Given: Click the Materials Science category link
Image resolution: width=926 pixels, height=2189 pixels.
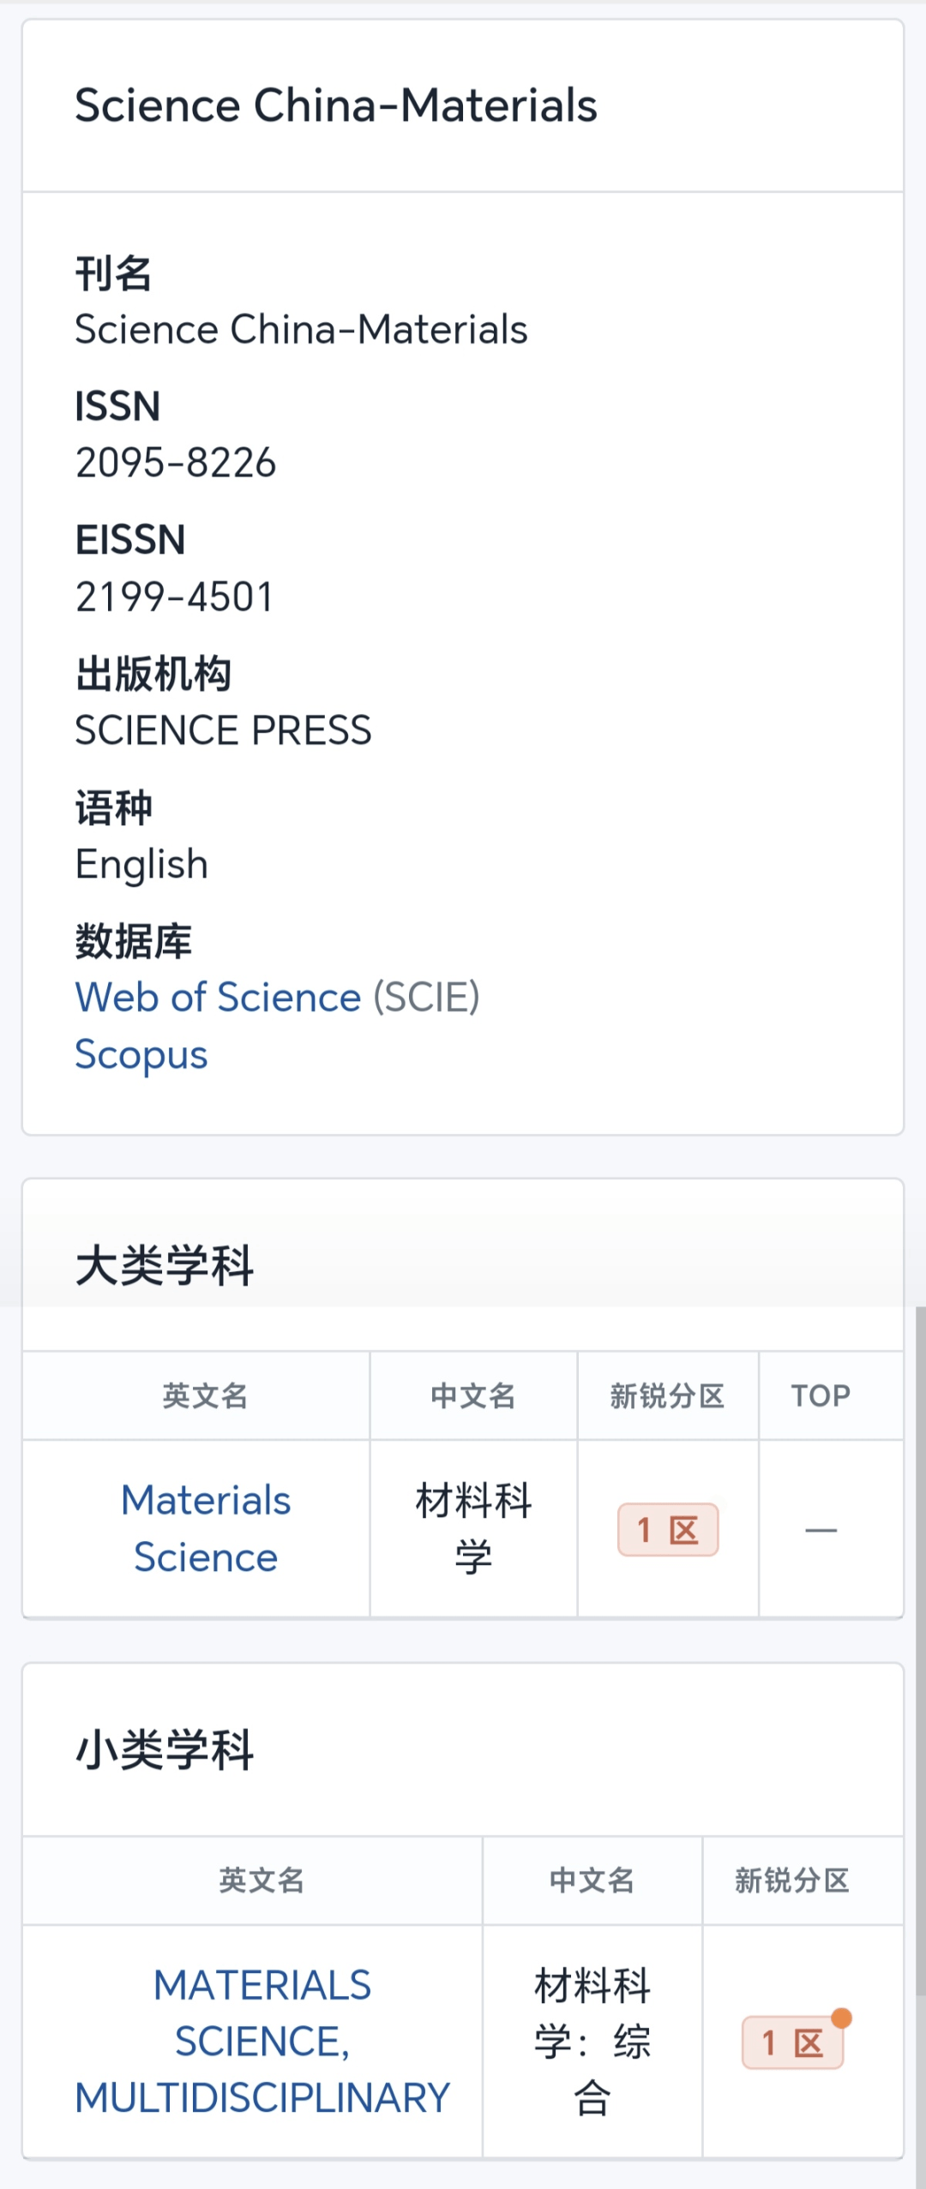Looking at the screenshot, I should (206, 1528).
